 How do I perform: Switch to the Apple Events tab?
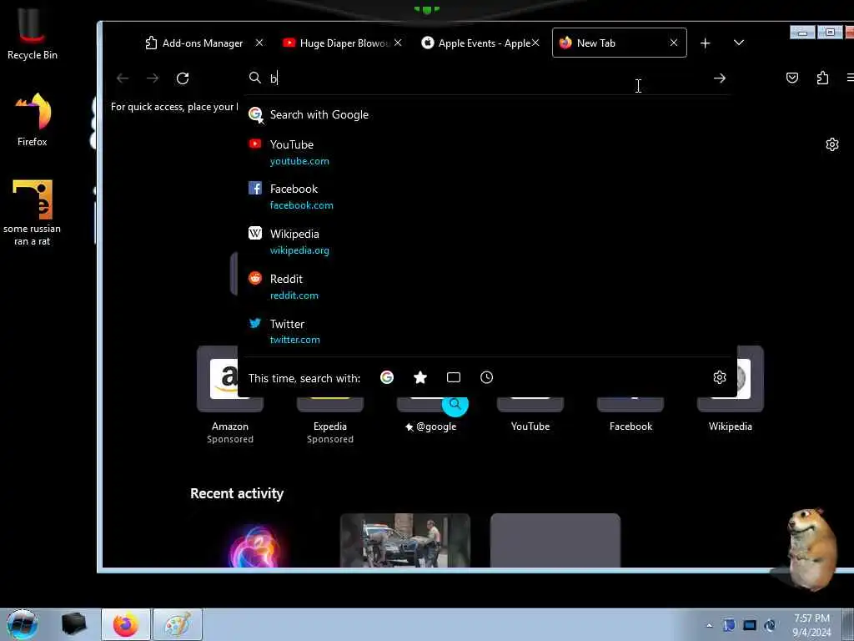click(x=476, y=43)
